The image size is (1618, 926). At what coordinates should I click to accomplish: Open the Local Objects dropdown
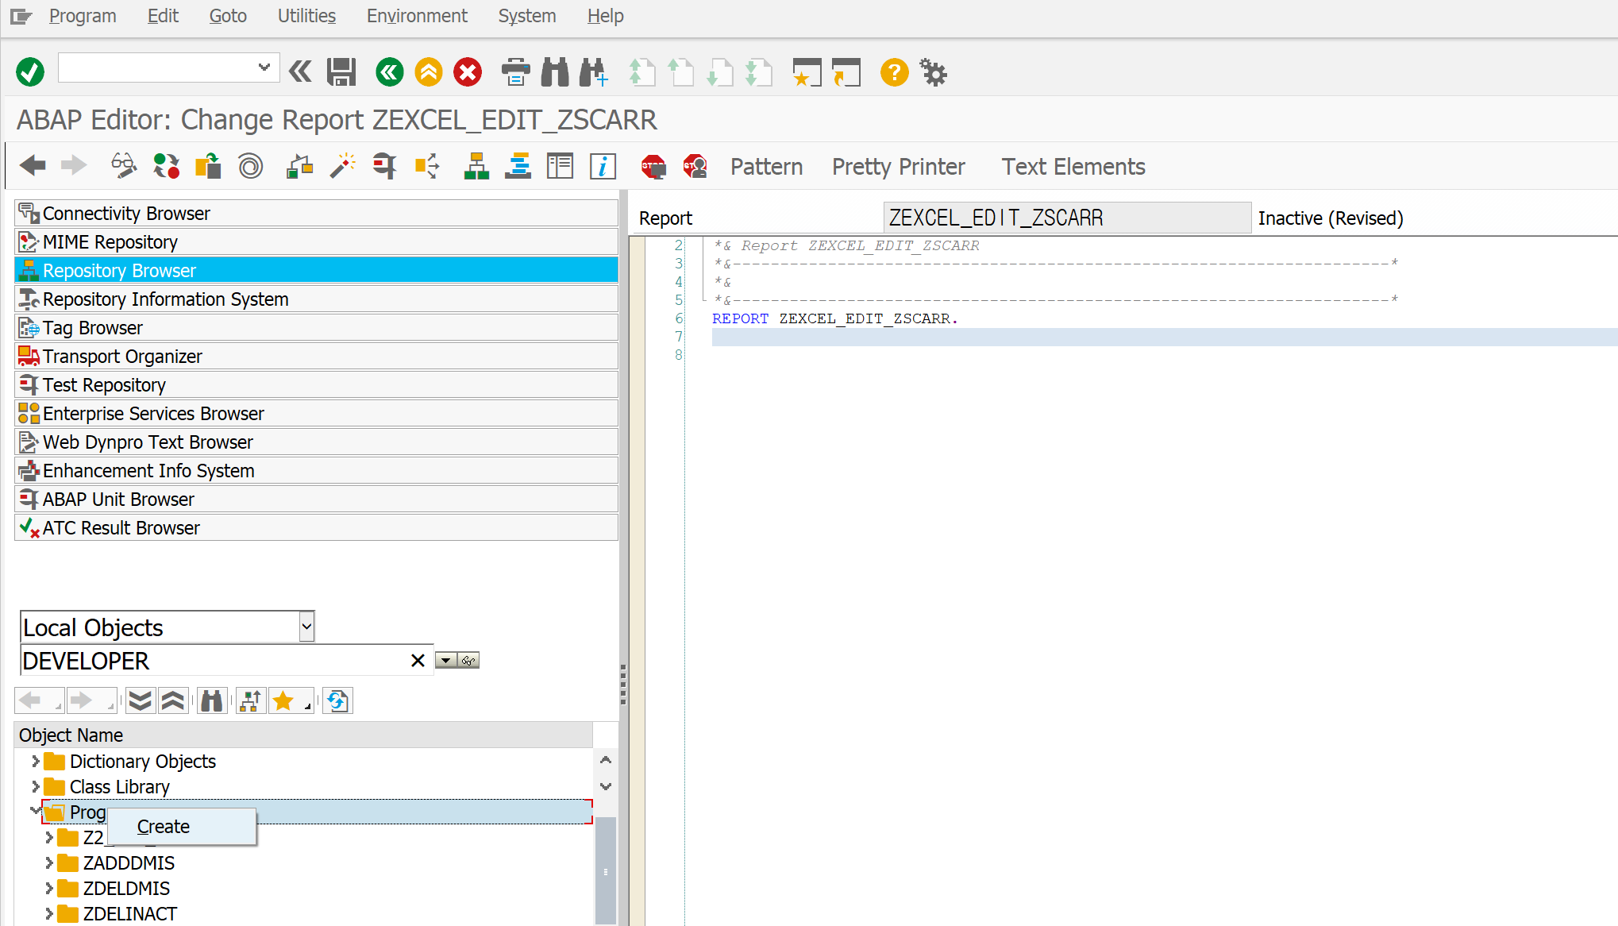306,627
